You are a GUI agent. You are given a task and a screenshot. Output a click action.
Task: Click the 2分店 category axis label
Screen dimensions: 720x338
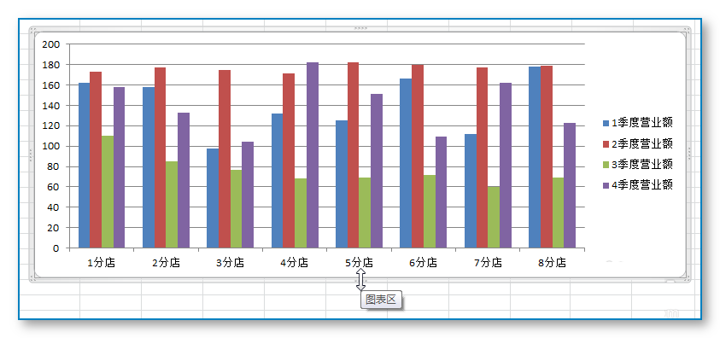pos(166,263)
